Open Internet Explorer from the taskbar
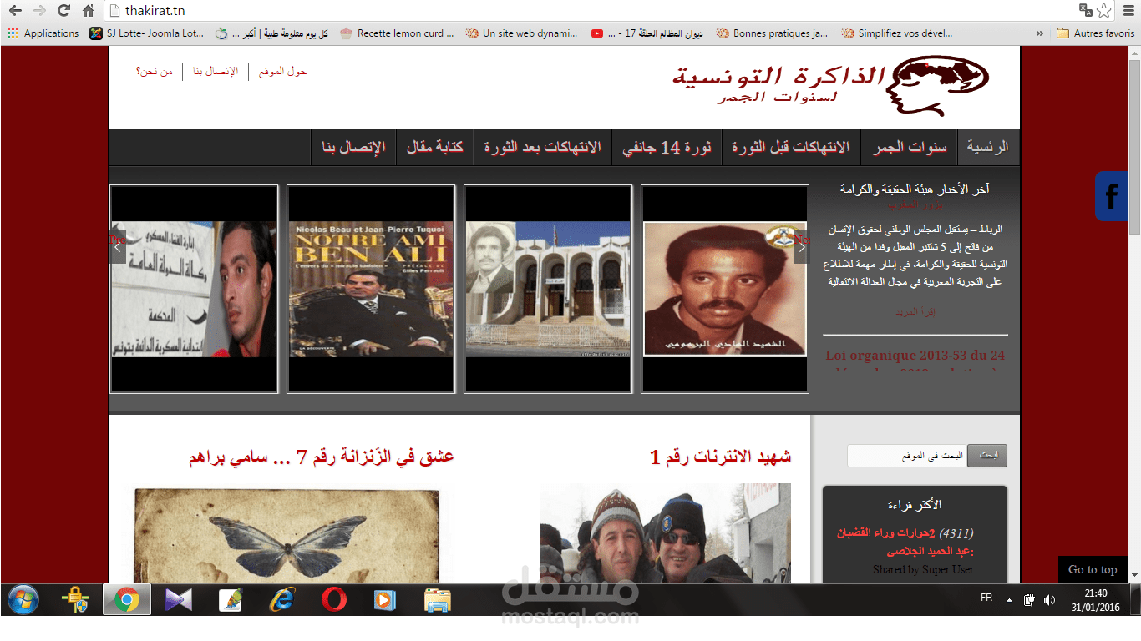 pyautogui.click(x=282, y=599)
